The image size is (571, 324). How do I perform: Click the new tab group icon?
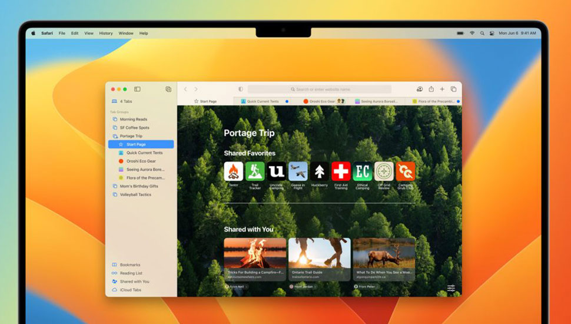point(168,90)
